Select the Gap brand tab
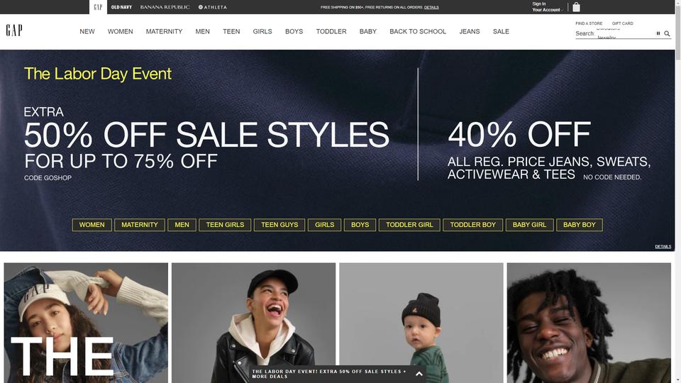The width and height of the screenshot is (681, 383). 98,7
